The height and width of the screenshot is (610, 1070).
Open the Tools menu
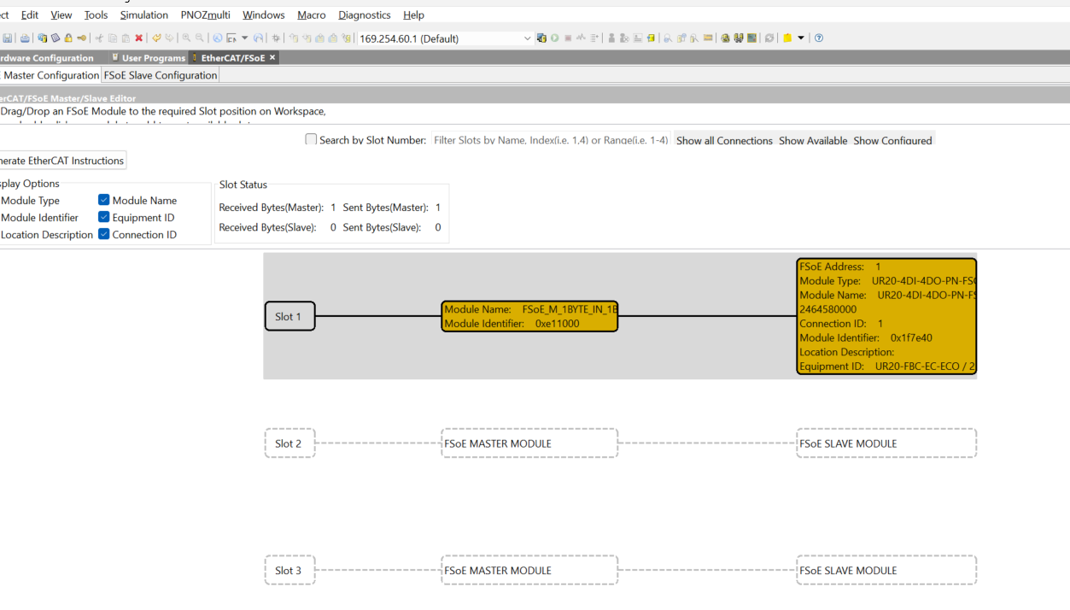click(x=96, y=15)
